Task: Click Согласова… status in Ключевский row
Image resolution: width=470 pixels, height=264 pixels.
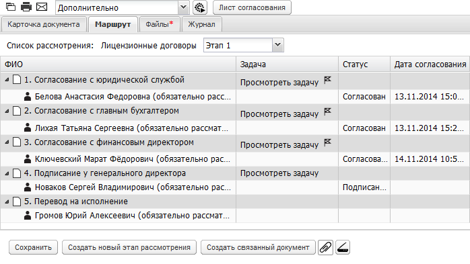Action: click(365, 159)
